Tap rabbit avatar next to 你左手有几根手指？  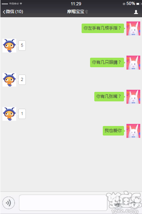[133, 29]
